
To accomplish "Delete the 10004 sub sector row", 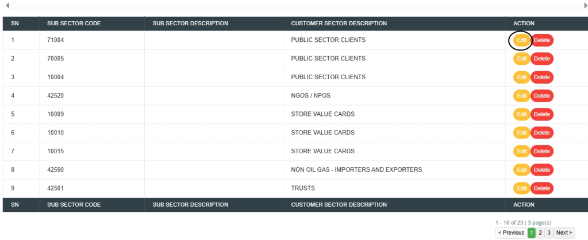I will (542, 77).
